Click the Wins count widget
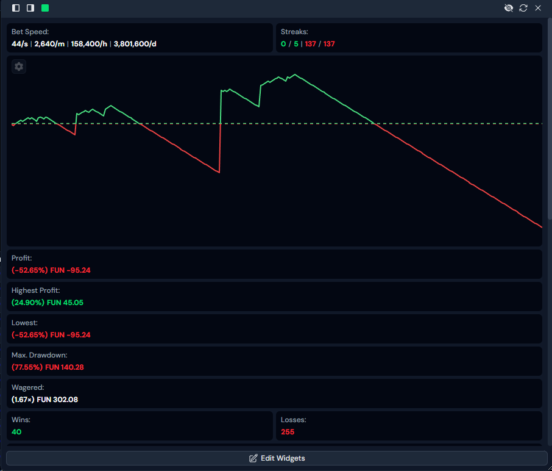Screen dimensions: 552x471 pos(140,426)
